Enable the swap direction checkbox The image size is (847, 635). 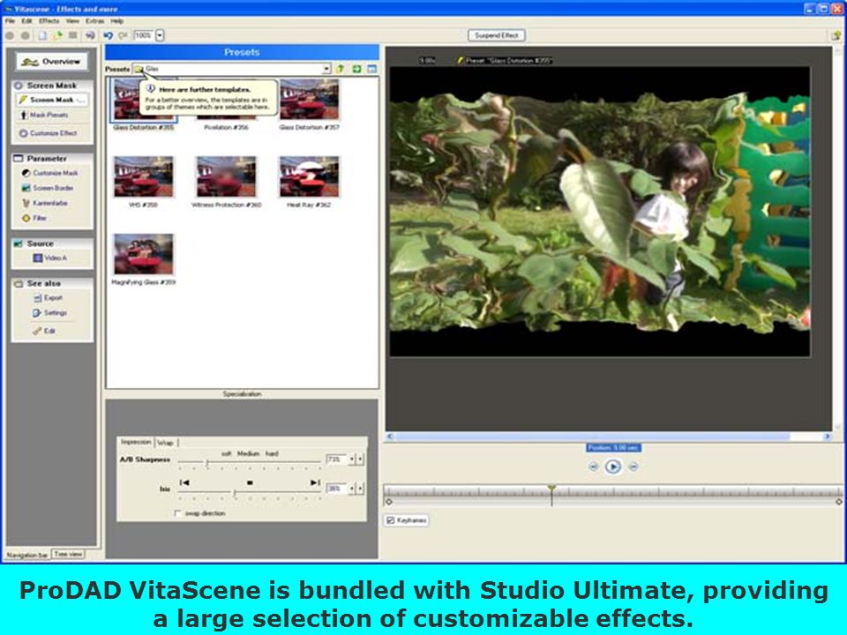(x=177, y=513)
